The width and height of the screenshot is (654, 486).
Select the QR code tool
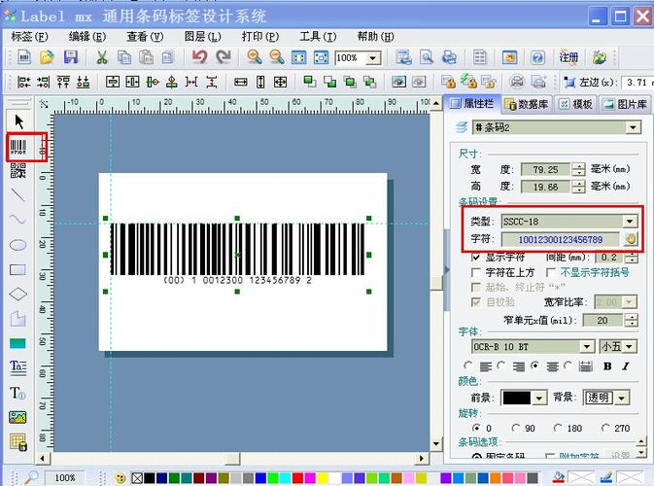tap(18, 171)
